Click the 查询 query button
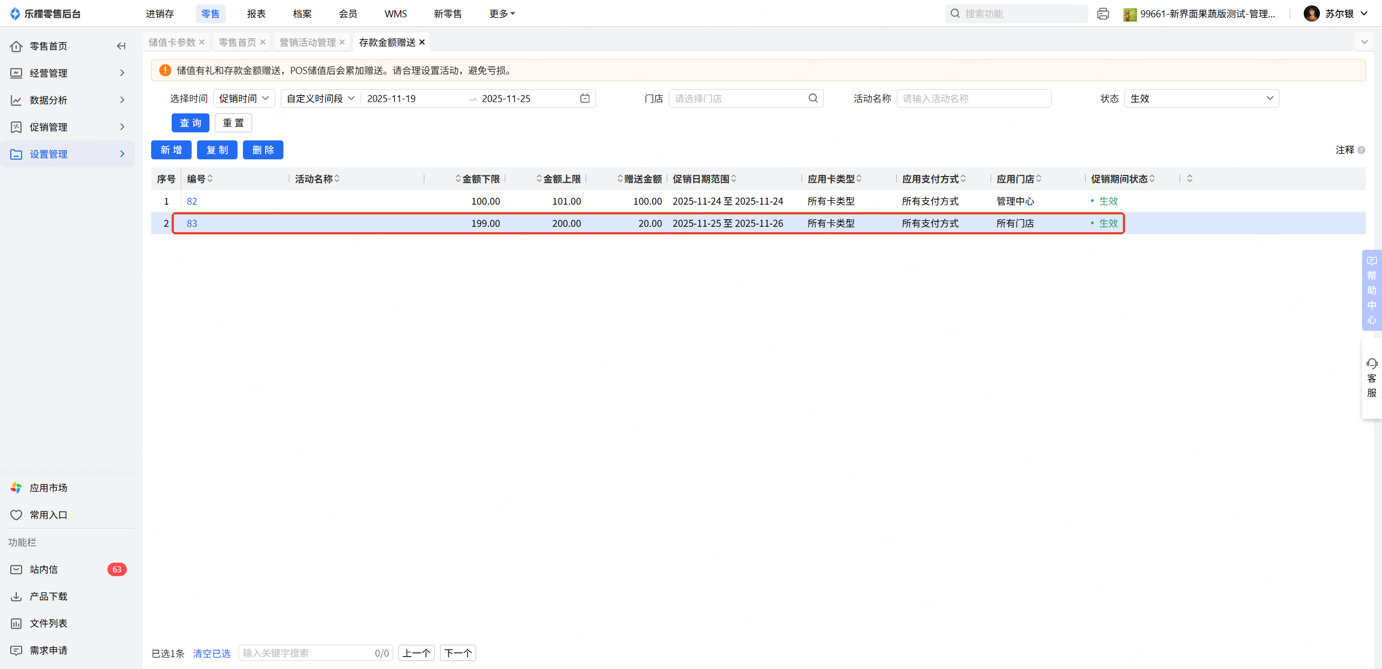 (x=190, y=123)
